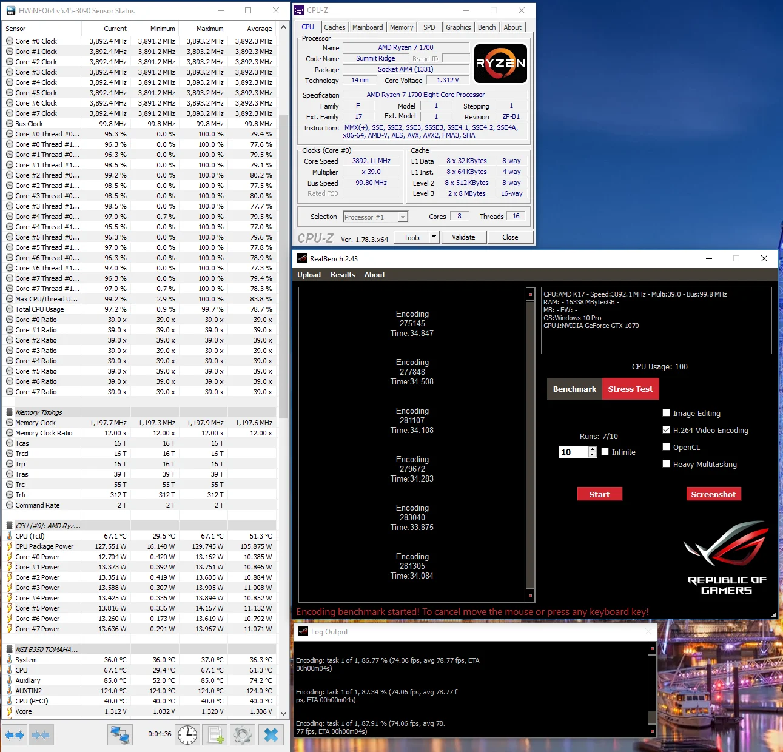Open the SPD tab in CPU-Z

(x=429, y=27)
